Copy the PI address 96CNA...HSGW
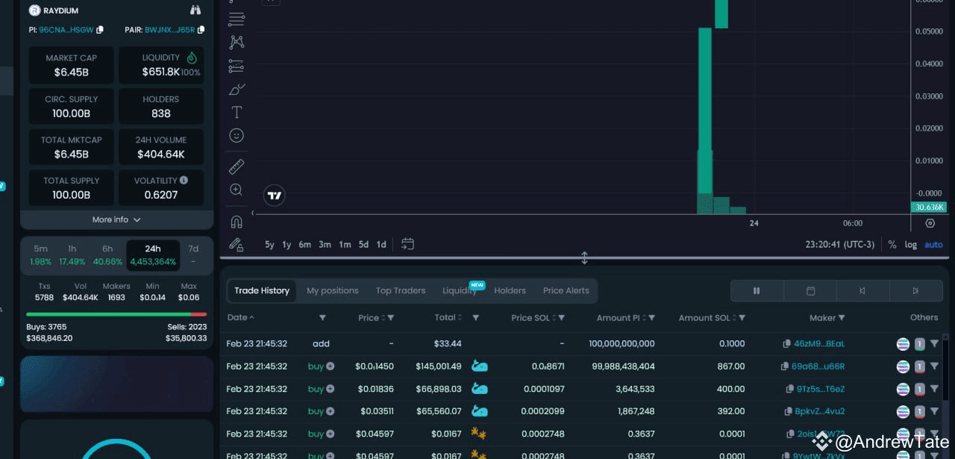The height and width of the screenshot is (459, 955). 100,30
